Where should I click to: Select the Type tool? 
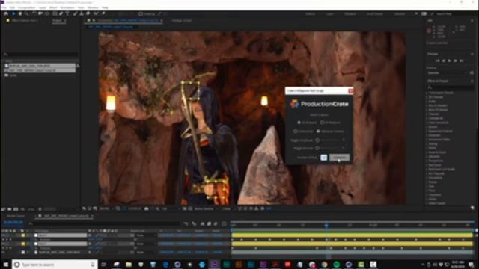pyautogui.click(x=67, y=13)
